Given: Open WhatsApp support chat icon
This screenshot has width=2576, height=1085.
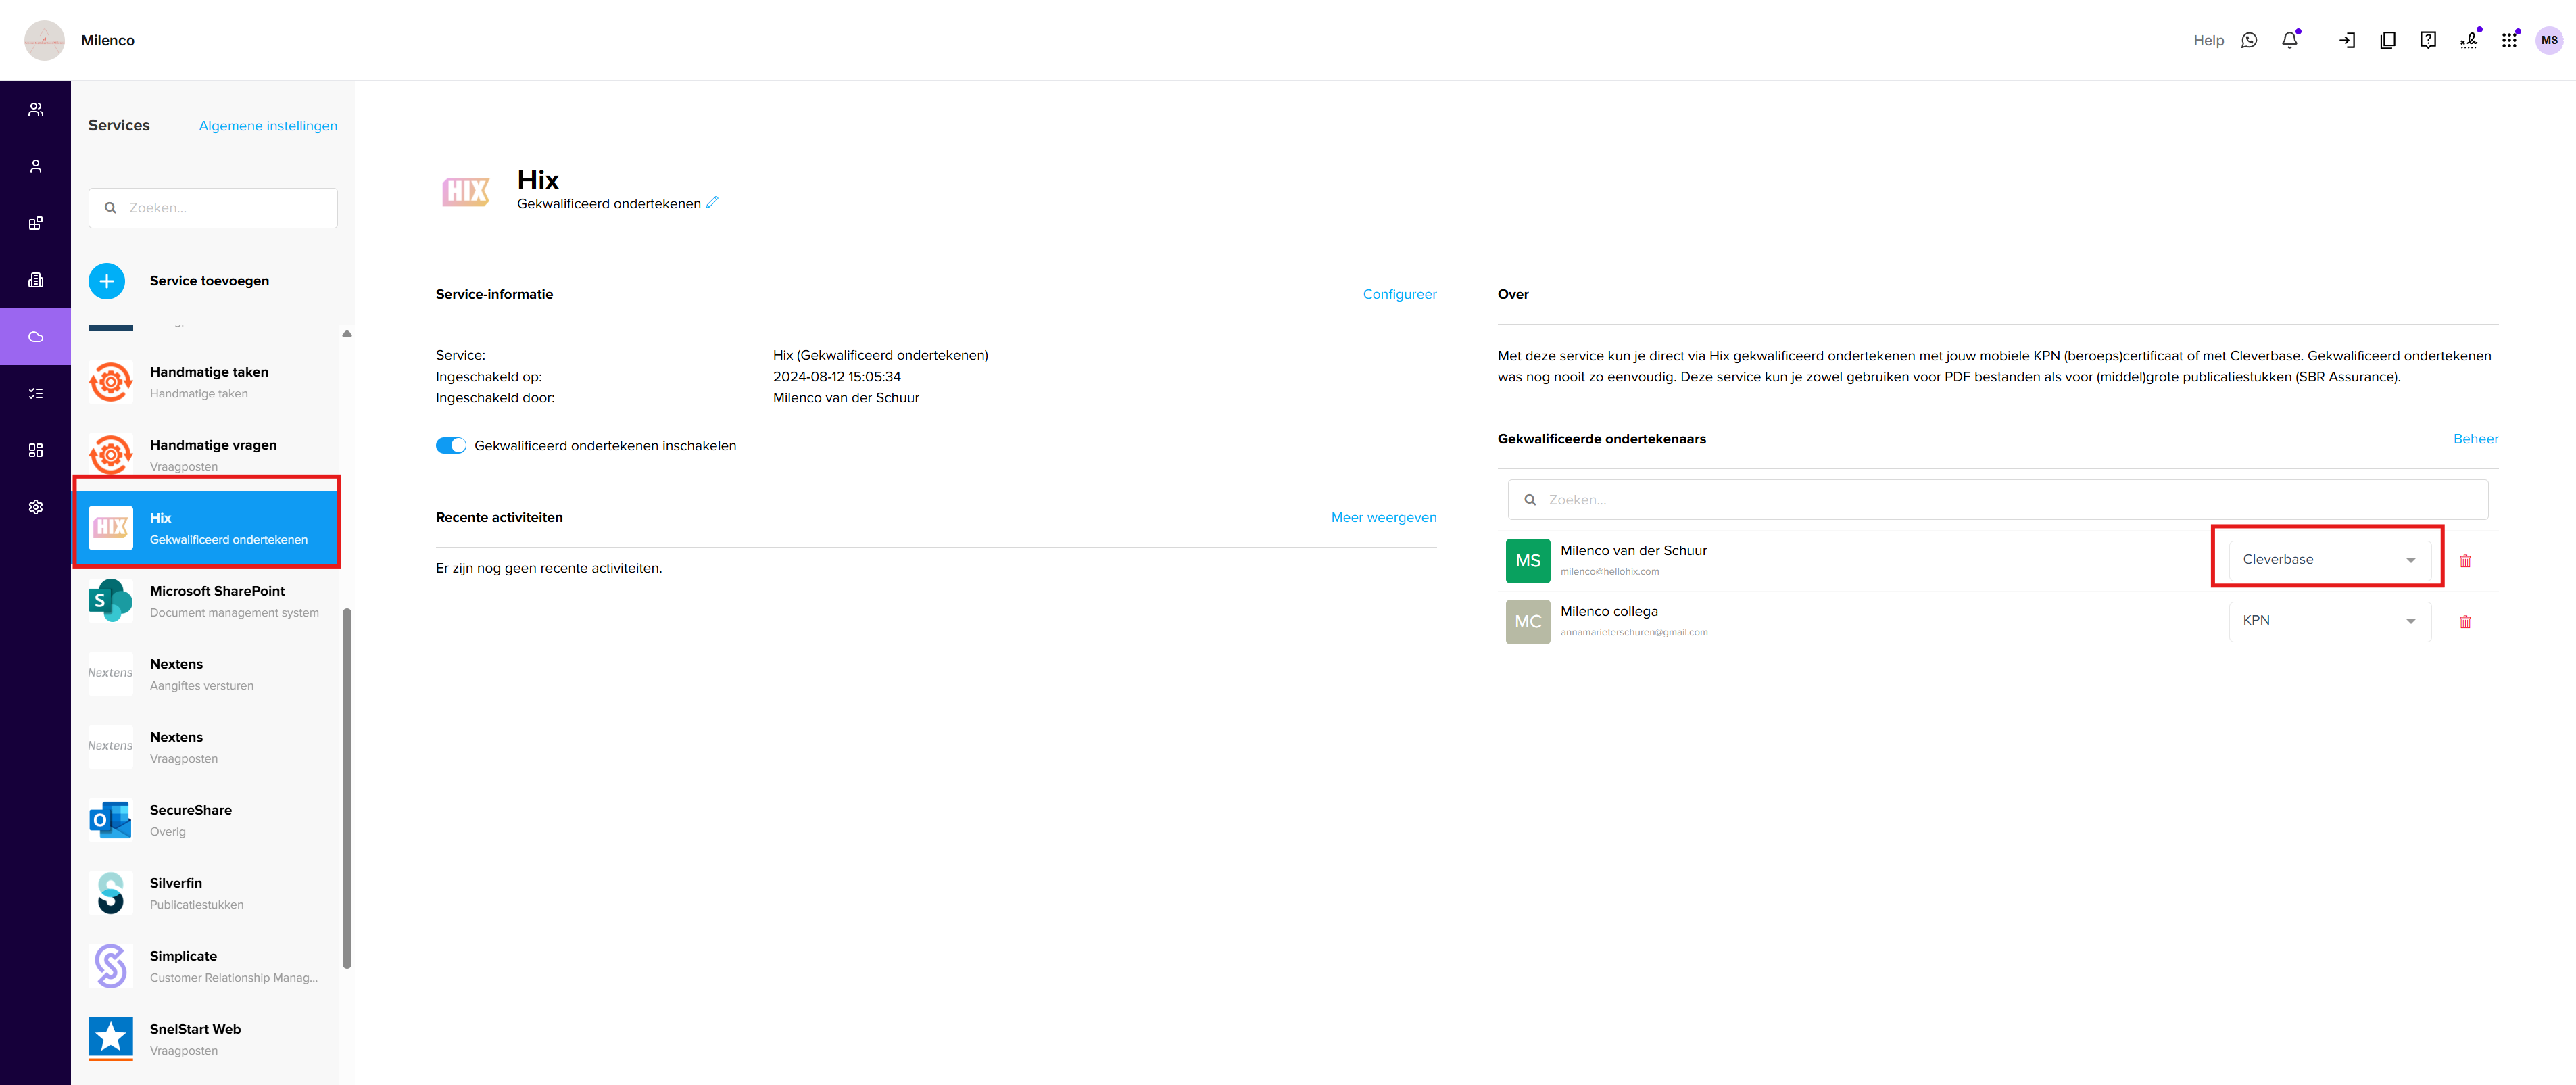Looking at the screenshot, I should (x=2249, y=40).
